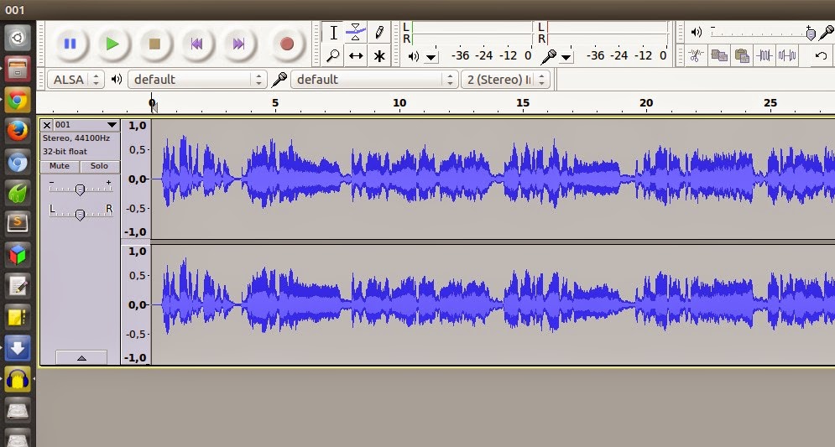
Task: Click the microphone input meter icon
Action: (x=549, y=56)
